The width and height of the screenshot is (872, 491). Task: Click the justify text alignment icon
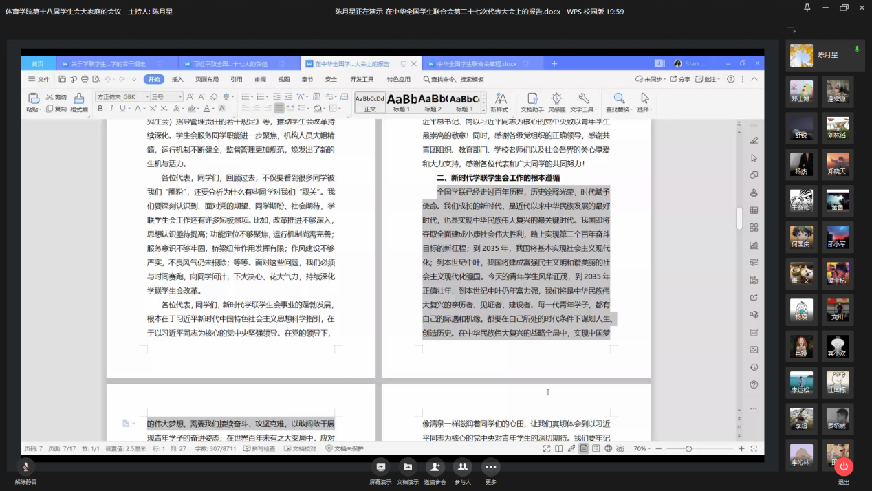[x=279, y=109]
